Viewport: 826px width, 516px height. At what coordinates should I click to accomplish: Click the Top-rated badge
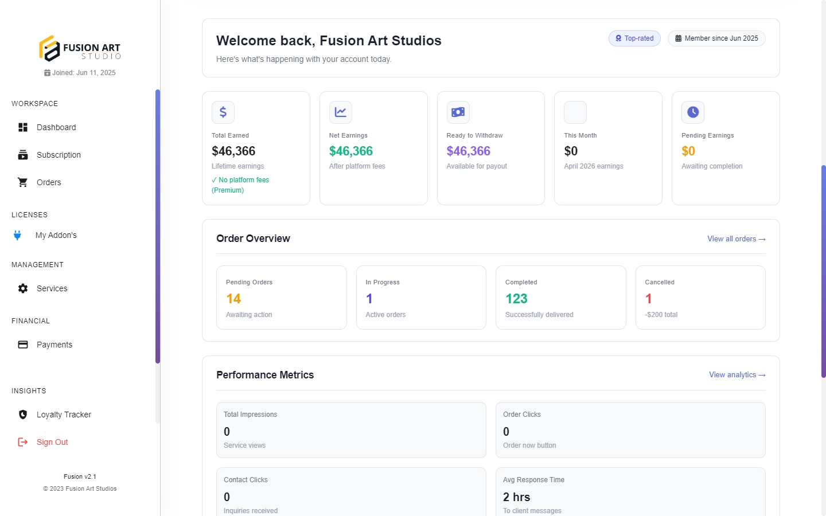coord(634,38)
